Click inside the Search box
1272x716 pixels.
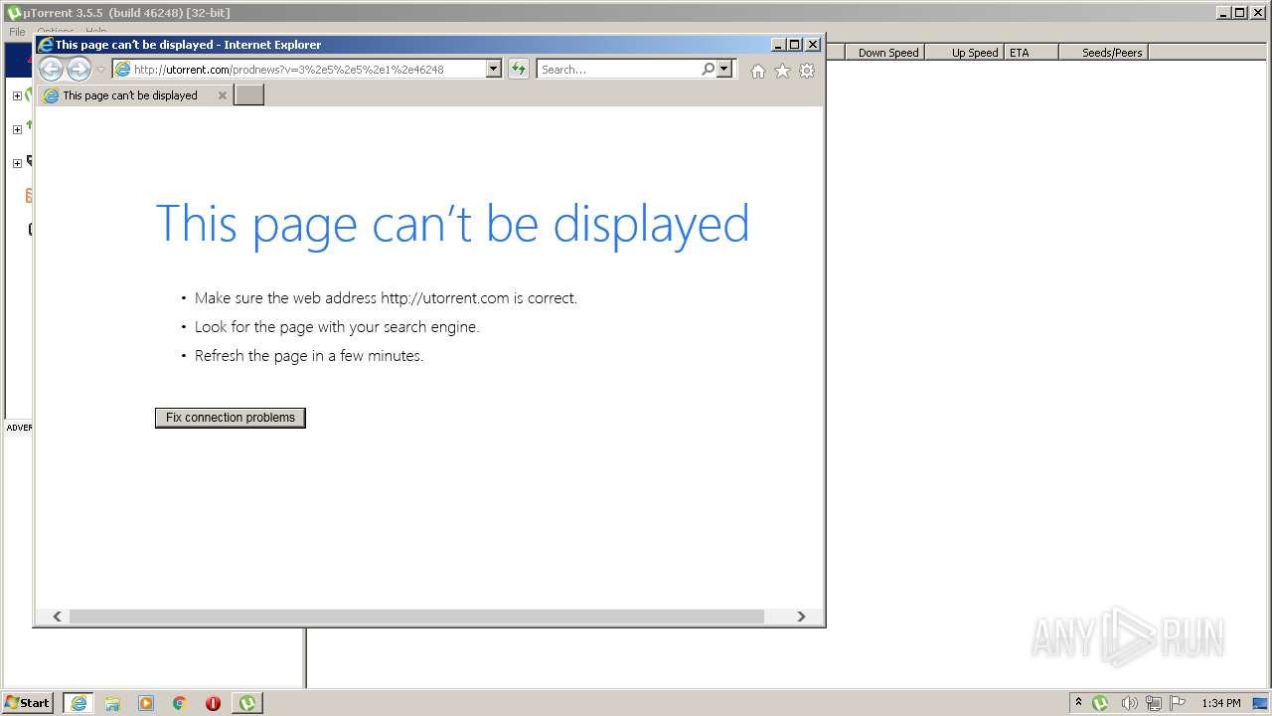[x=619, y=70]
